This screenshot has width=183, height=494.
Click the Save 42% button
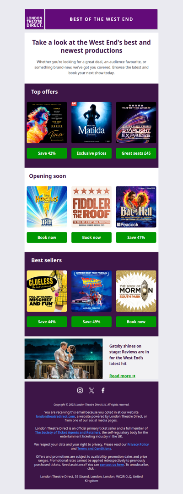coord(47,153)
